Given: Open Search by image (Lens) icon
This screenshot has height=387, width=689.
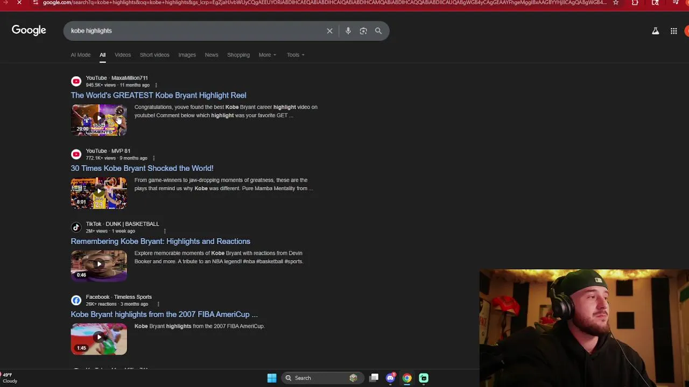Looking at the screenshot, I should click(363, 31).
